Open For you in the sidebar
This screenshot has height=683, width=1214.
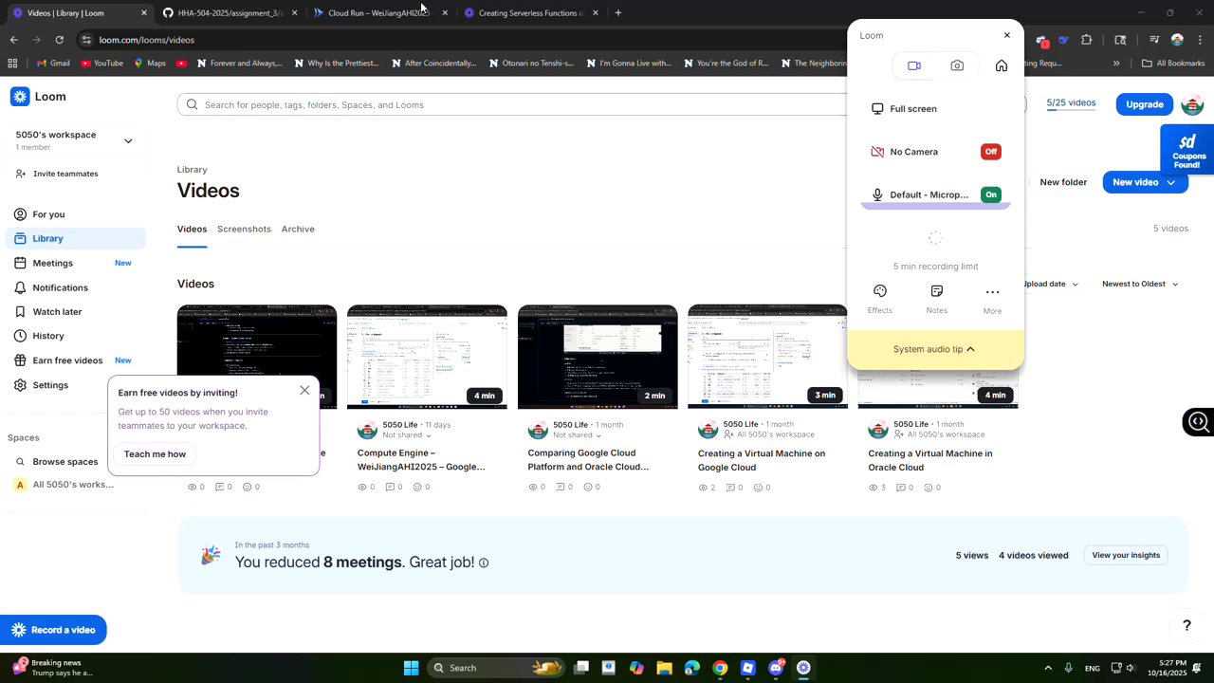77,214
